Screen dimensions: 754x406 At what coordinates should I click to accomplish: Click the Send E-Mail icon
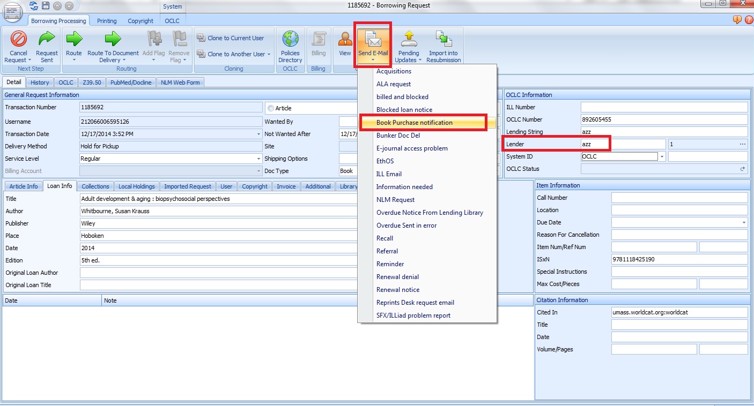(x=372, y=39)
